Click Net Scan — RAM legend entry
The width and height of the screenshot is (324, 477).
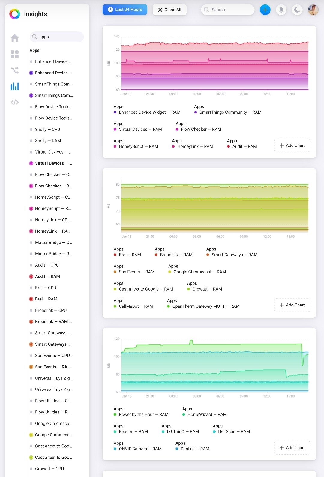(231, 431)
